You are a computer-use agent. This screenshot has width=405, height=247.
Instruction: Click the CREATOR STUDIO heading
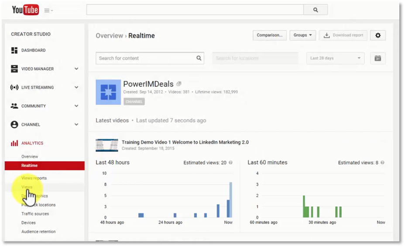tap(31, 34)
